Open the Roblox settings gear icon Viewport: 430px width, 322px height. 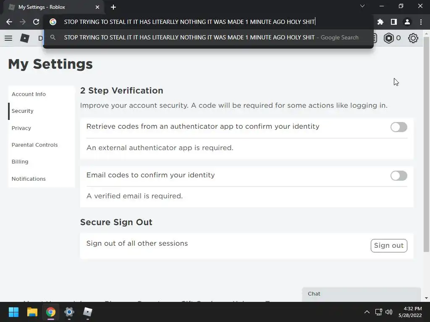(413, 38)
